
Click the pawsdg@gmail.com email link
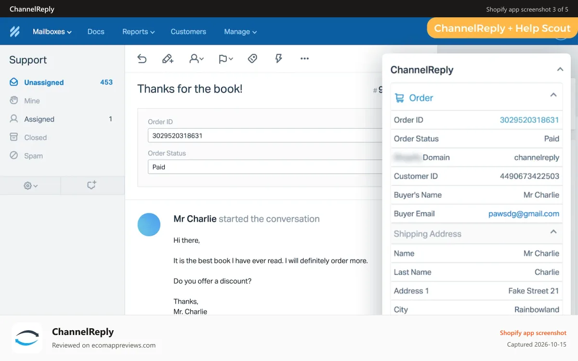[x=524, y=214]
